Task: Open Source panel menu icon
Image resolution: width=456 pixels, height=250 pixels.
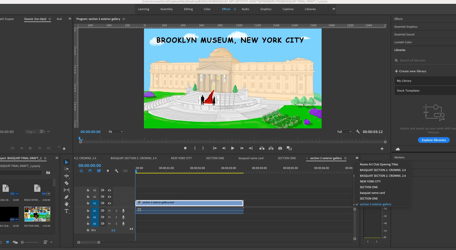Action: pos(50,19)
